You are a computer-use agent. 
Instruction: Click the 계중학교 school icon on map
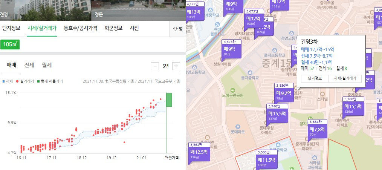click(x=210, y=9)
